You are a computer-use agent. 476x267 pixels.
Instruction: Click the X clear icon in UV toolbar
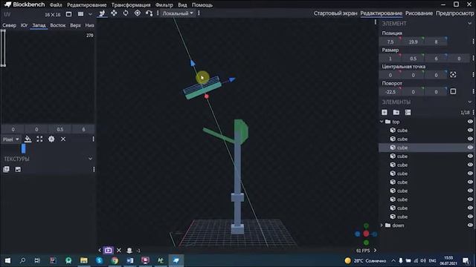[63, 139]
